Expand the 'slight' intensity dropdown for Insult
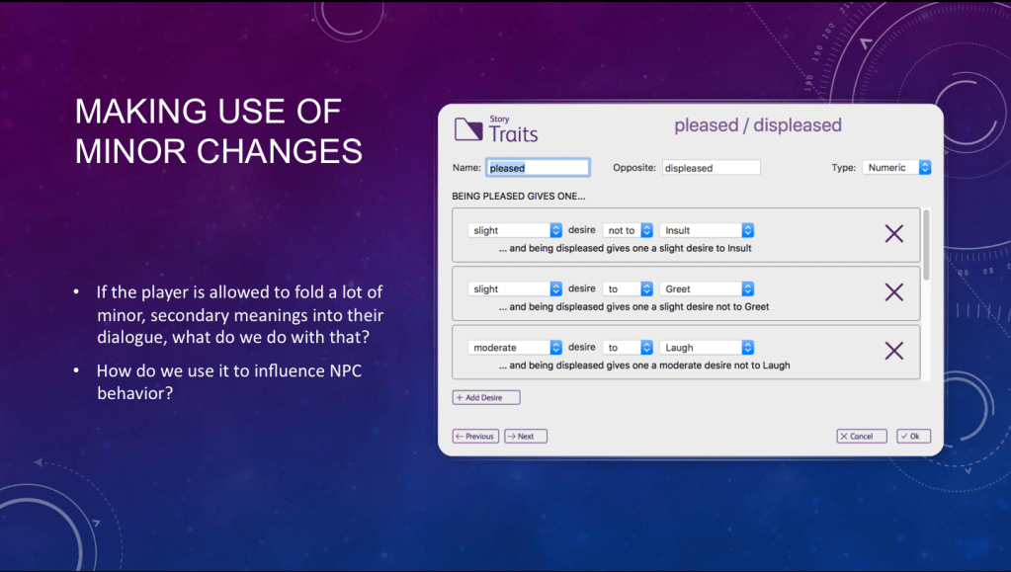Screen dimensions: 1011x572 pyautogui.click(x=516, y=230)
